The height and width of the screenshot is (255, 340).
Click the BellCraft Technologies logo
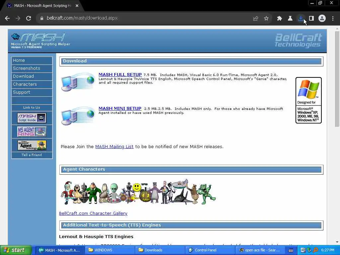pos(298,40)
